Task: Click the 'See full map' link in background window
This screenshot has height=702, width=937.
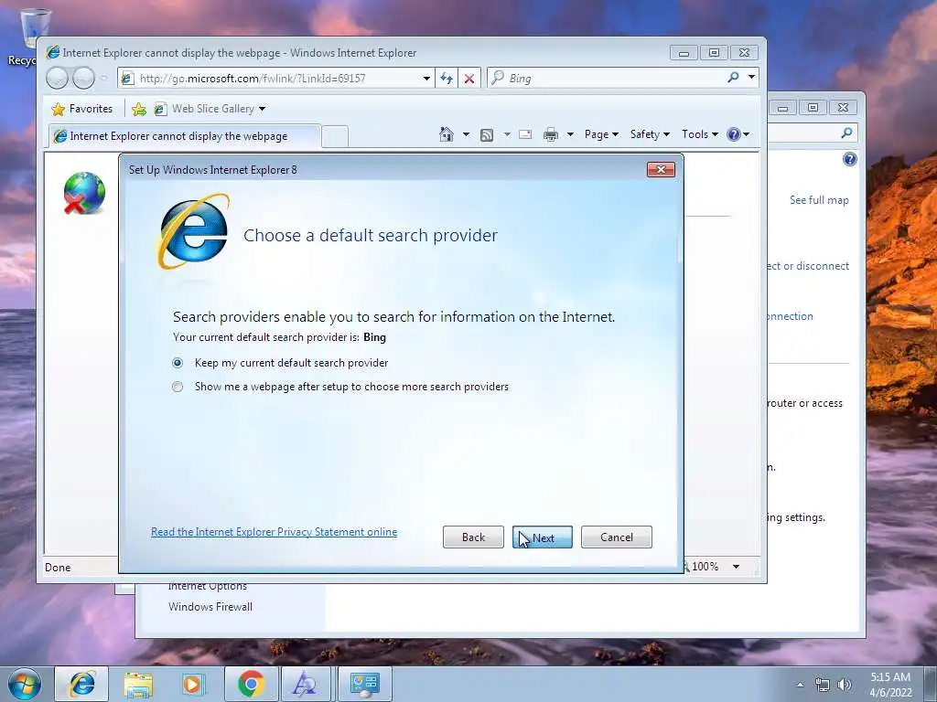Action: click(x=819, y=200)
